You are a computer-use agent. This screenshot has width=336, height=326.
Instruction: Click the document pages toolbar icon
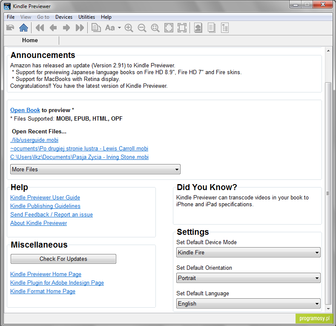click(96, 28)
